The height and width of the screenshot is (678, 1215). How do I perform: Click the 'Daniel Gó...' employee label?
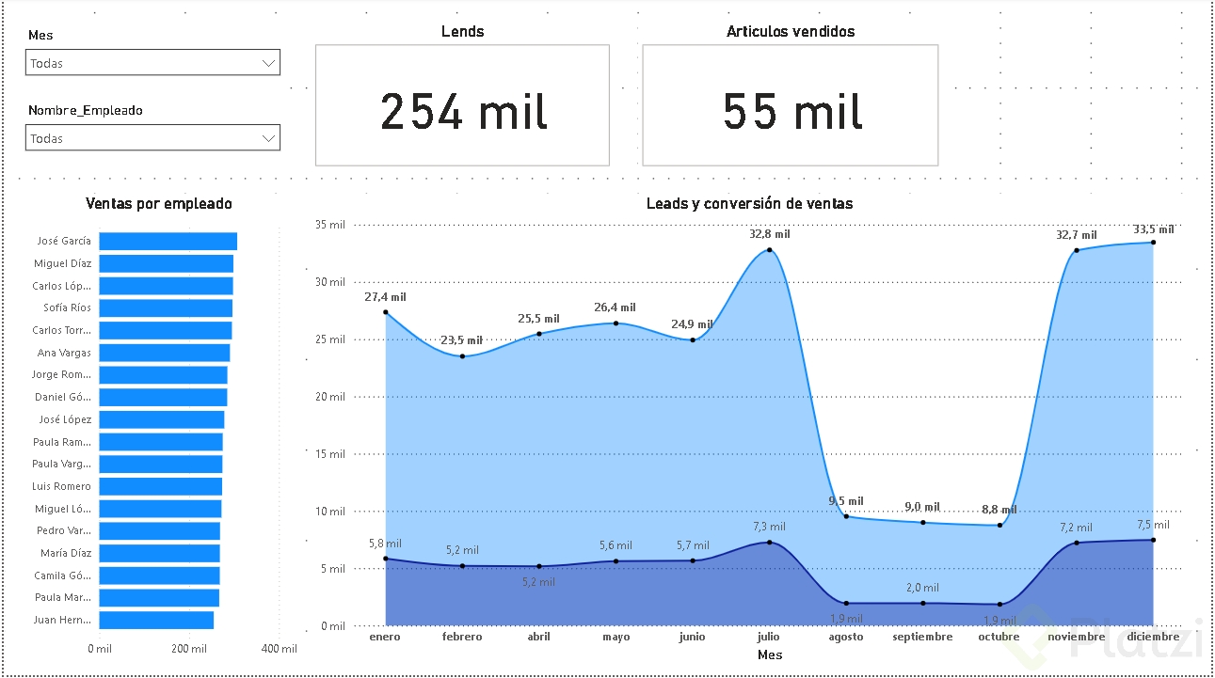point(63,397)
